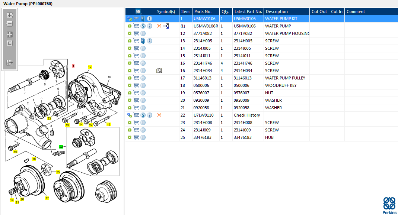The image size is (398, 215).
Task: Show info for screw 2314H008
Action: (x=143, y=123)
